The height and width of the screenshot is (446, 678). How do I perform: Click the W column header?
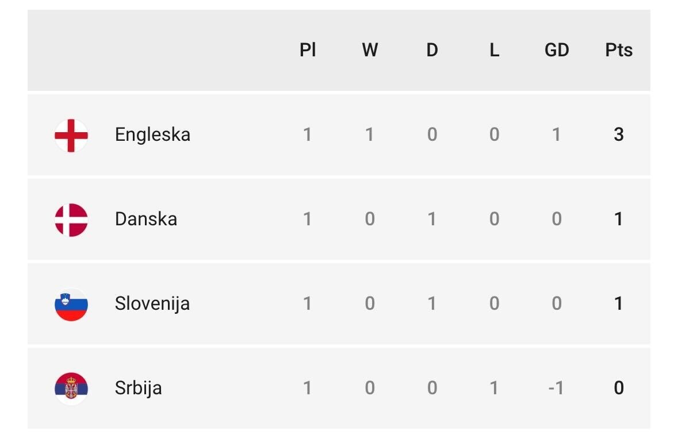pyautogui.click(x=370, y=50)
